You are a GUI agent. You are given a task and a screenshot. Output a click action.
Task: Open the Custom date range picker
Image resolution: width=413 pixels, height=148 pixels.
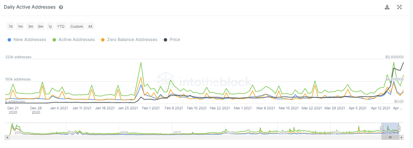point(76,26)
